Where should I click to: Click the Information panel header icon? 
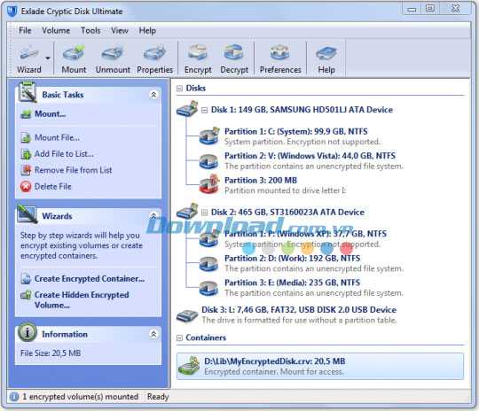(x=27, y=332)
